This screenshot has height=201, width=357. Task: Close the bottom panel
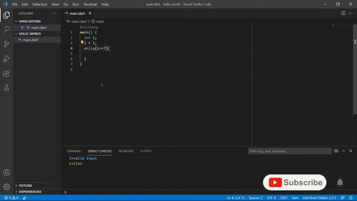350,151
